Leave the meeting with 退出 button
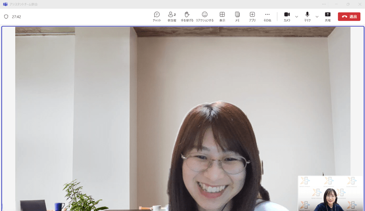 tap(349, 16)
